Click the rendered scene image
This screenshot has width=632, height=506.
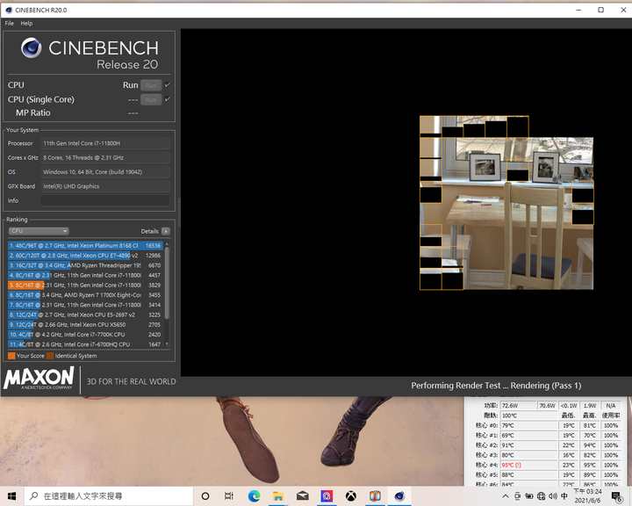(x=506, y=203)
